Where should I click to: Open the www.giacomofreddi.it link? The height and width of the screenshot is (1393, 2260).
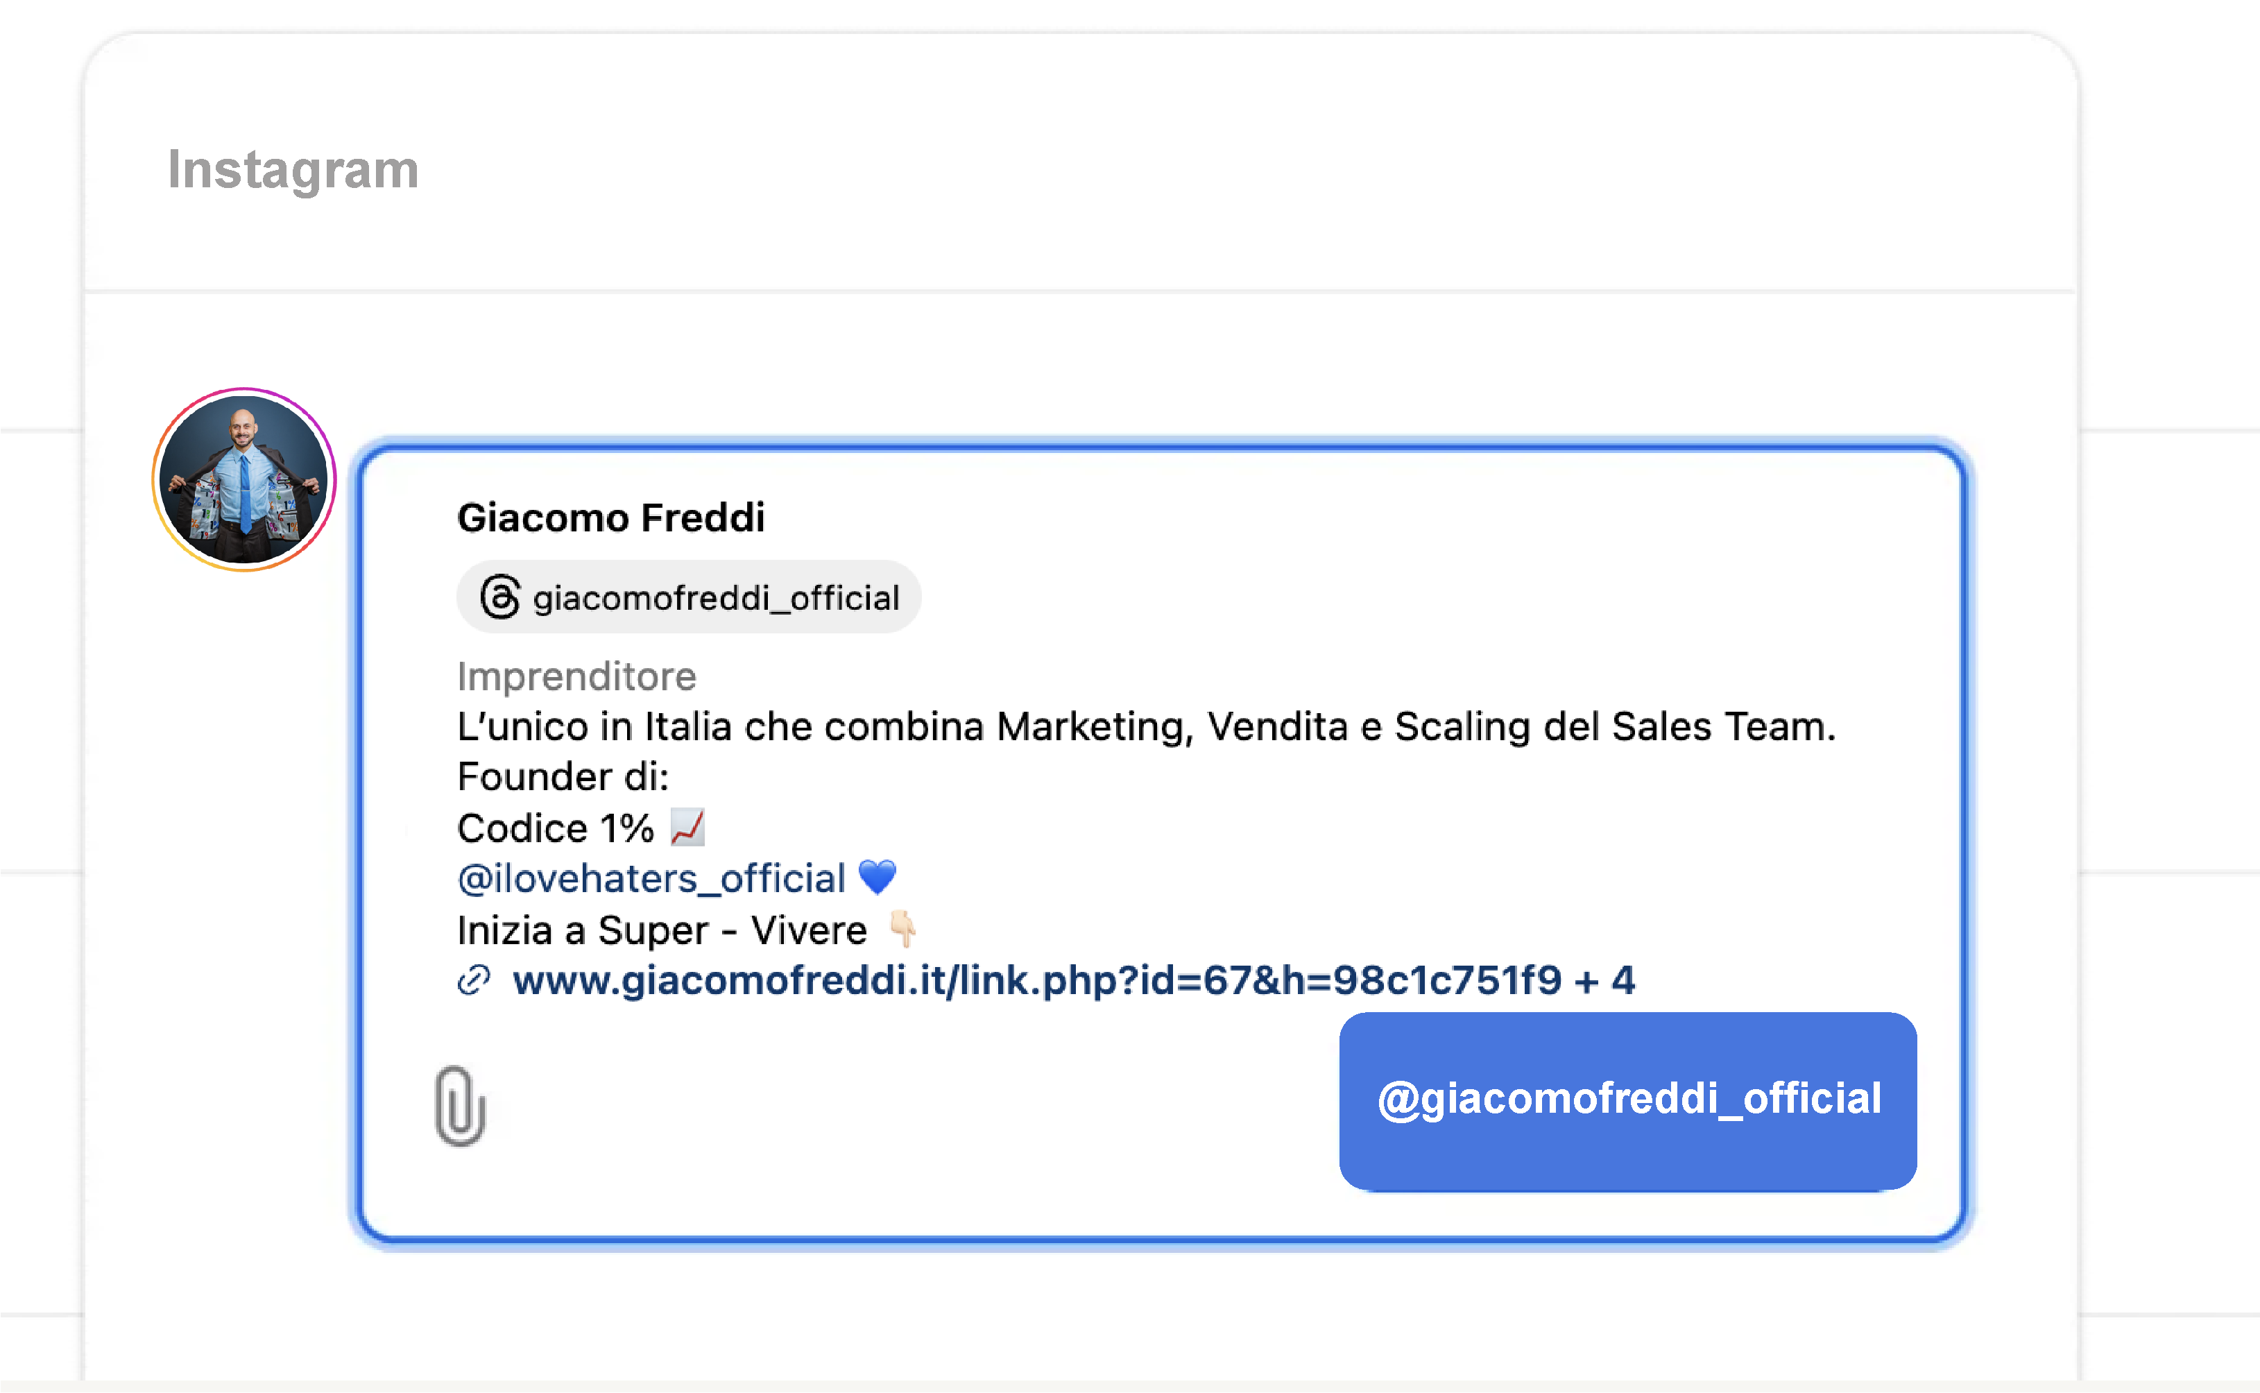pos(1037,980)
